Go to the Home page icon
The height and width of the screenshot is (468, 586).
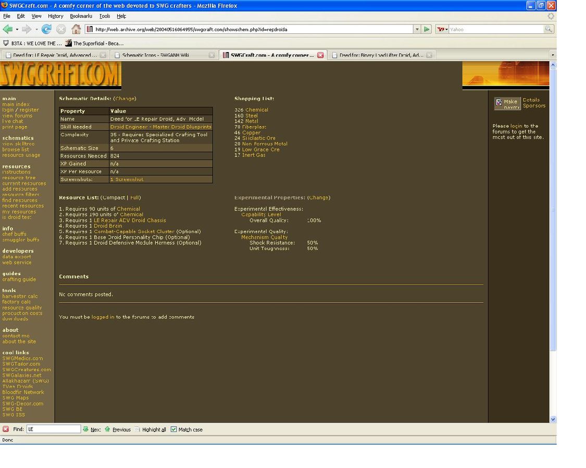click(76, 29)
